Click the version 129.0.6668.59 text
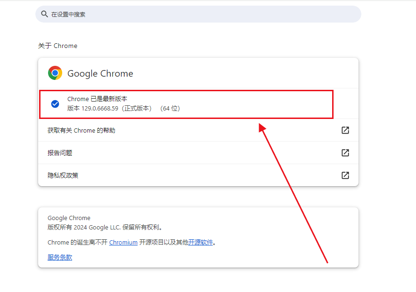Viewport: 416px width, 292px height. point(123,109)
